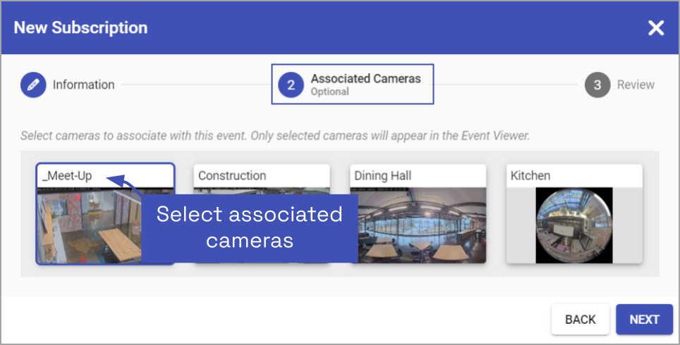Screen dimensions: 680x345
Task: Select the Kitchen fisheye thumbnail
Action: (573, 225)
